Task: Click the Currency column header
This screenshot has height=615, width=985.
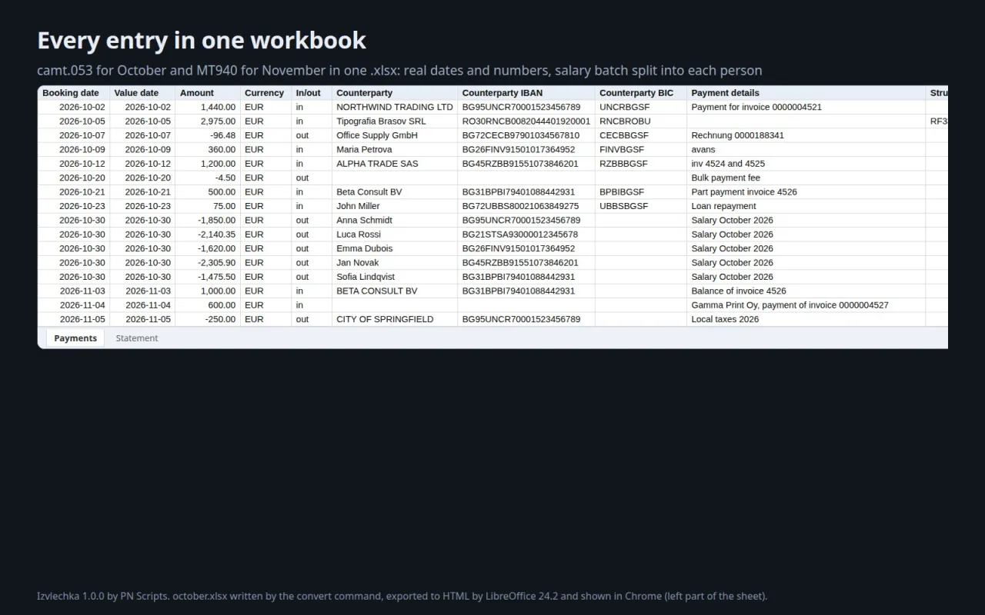Action: [x=265, y=93]
